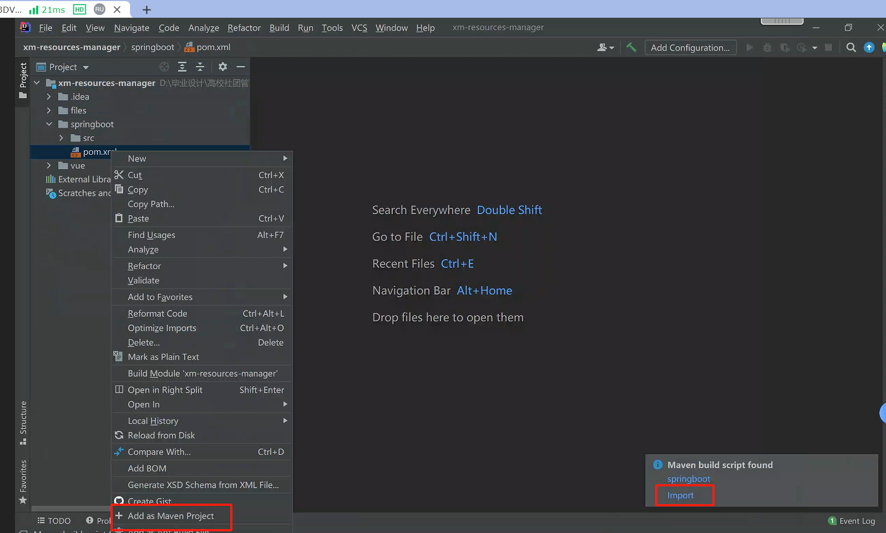Open the Refactor menu in menu bar
The height and width of the screenshot is (533, 886).
tap(244, 28)
